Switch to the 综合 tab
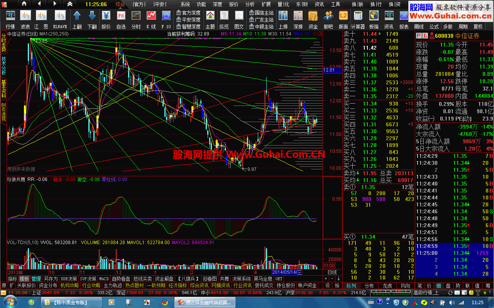Screen dimensions: 494x308 coord(120,4)
